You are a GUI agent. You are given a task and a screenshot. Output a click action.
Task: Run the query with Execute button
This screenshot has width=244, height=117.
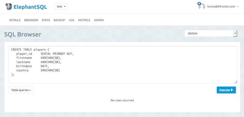click(226, 90)
